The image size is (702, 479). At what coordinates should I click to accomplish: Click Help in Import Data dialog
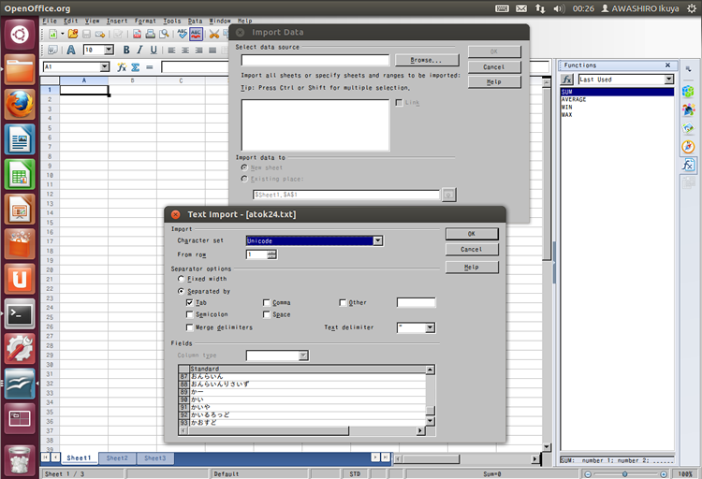click(494, 82)
